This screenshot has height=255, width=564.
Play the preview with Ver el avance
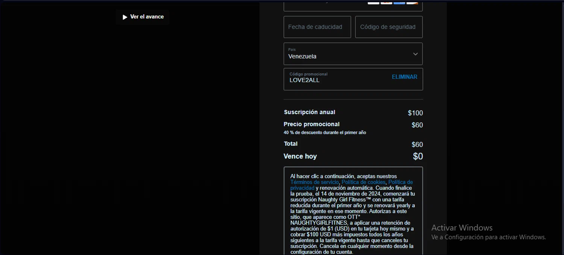click(x=143, y=17)
